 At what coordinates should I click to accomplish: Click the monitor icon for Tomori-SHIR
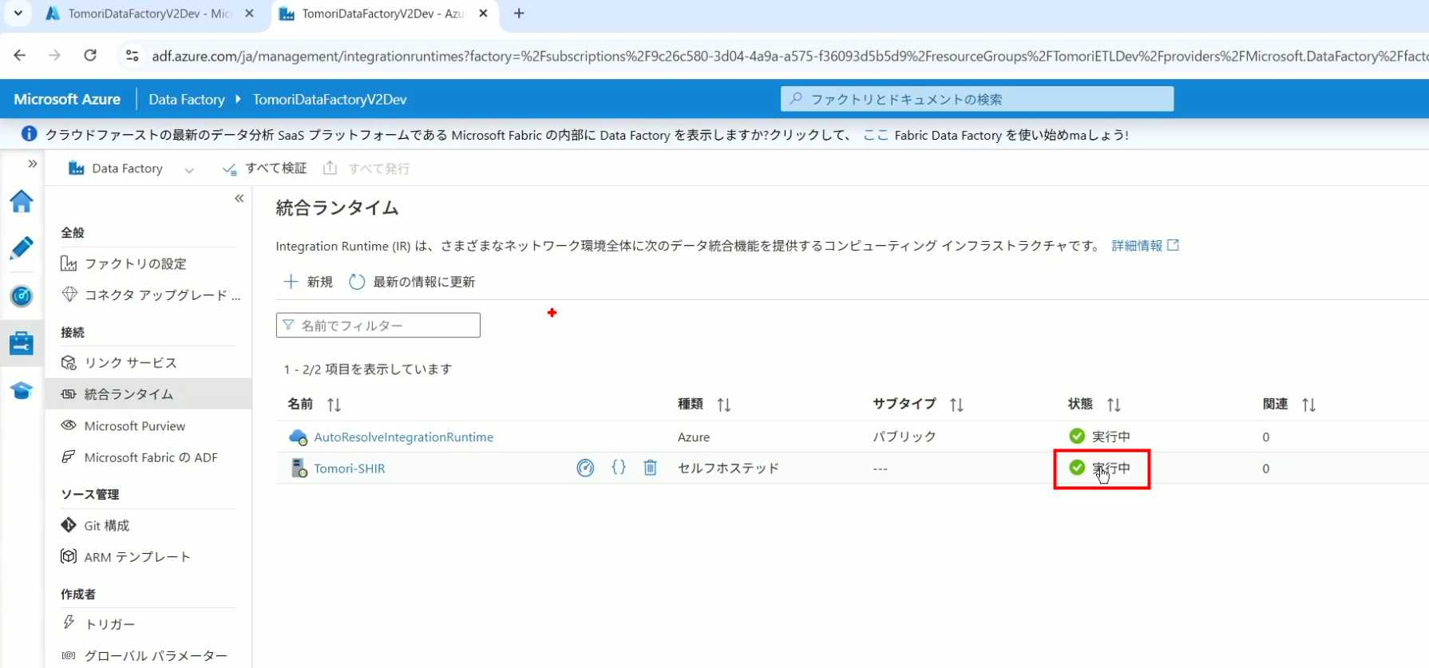point(585,468)
